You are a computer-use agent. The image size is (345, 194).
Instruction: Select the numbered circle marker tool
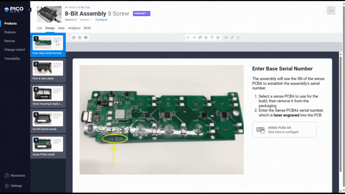coord(218,38)
